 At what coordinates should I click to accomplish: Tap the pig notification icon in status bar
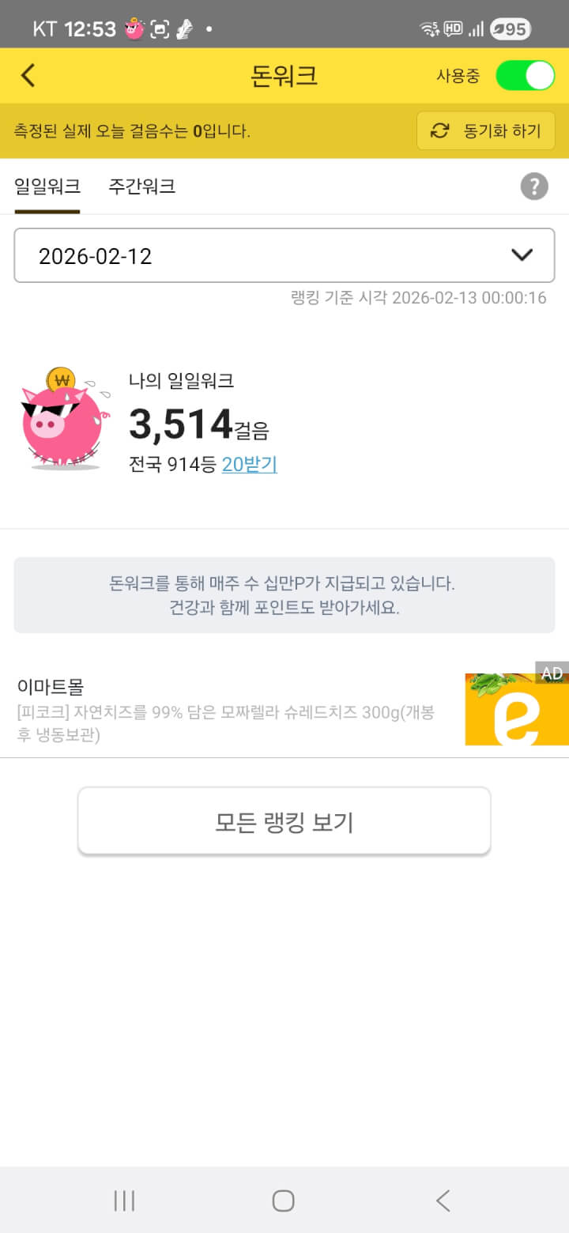pos(134,30)
